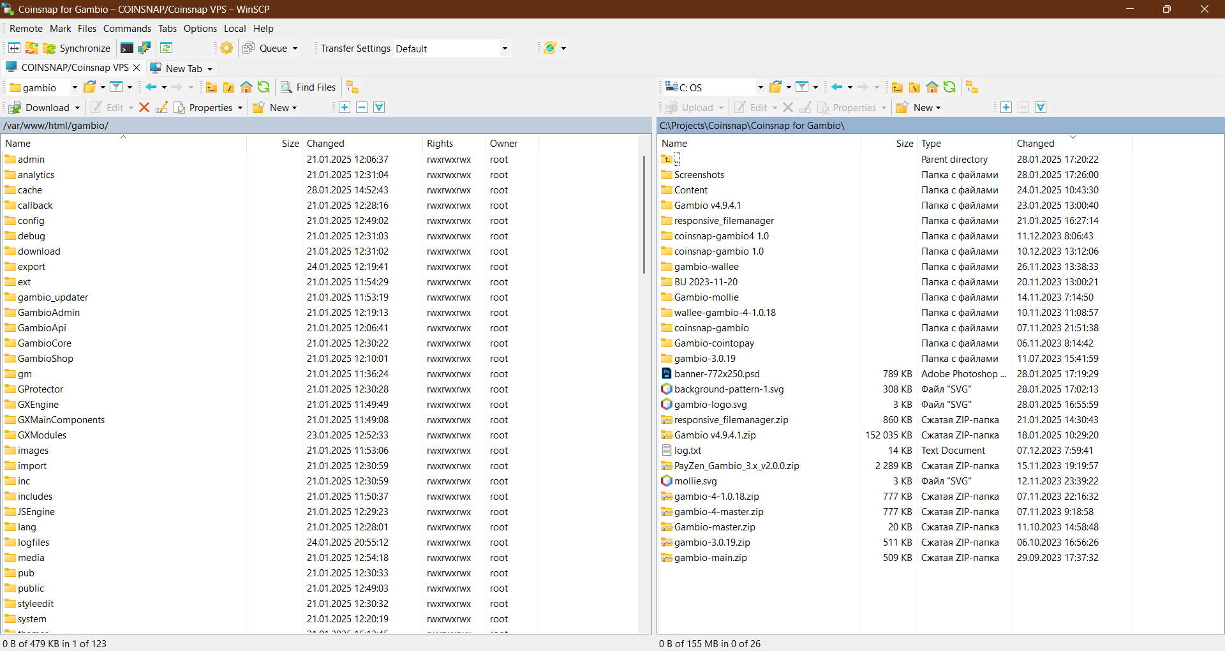The image size is (1225, 651).
Task: Click select-all icon in local panel
Action: [1041, 107]
